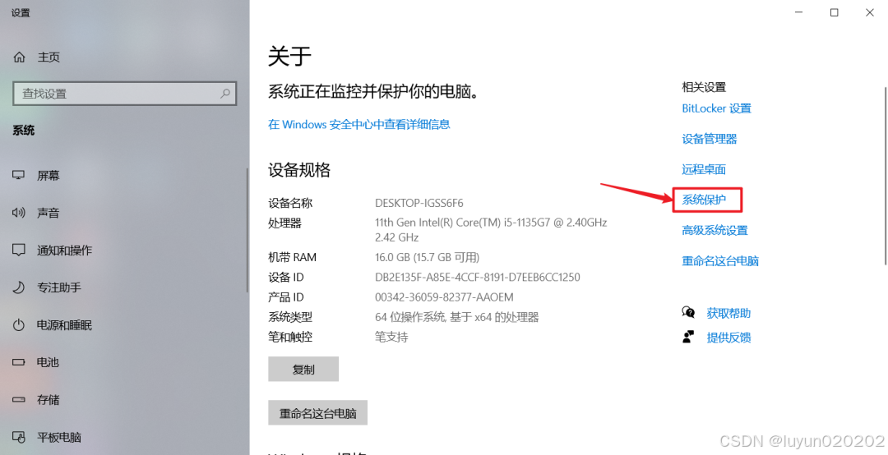888x455 pixels.
Task: Open 电源和睡眠 power icon
Action: click(x=19, y=325)
